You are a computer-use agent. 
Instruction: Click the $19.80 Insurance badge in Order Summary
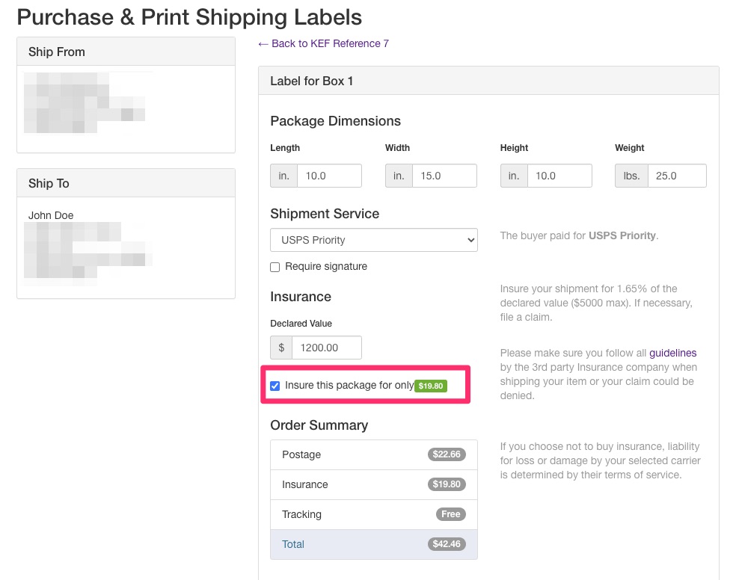point(447,484)
